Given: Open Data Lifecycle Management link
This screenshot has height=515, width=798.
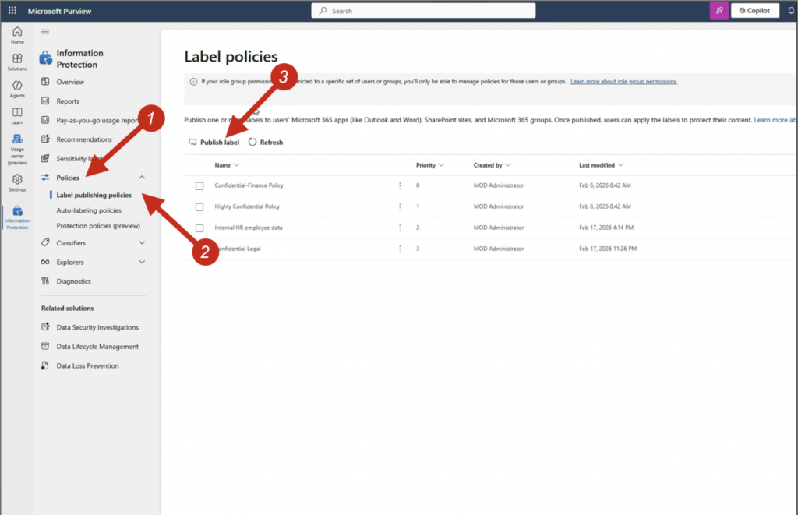Looking at the screenshot, I should [97, 347].
